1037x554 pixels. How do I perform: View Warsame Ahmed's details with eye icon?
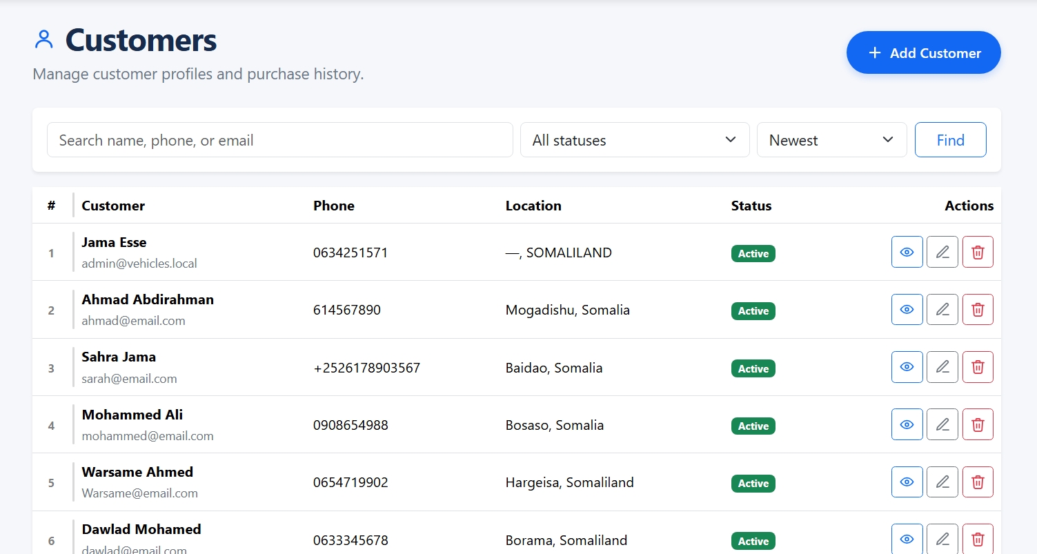point(907,482)
